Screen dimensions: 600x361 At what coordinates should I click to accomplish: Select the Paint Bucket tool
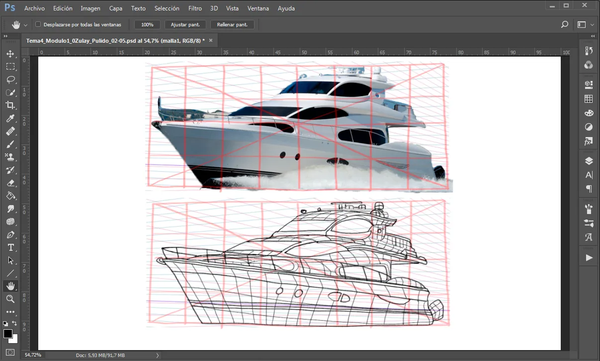10,196
